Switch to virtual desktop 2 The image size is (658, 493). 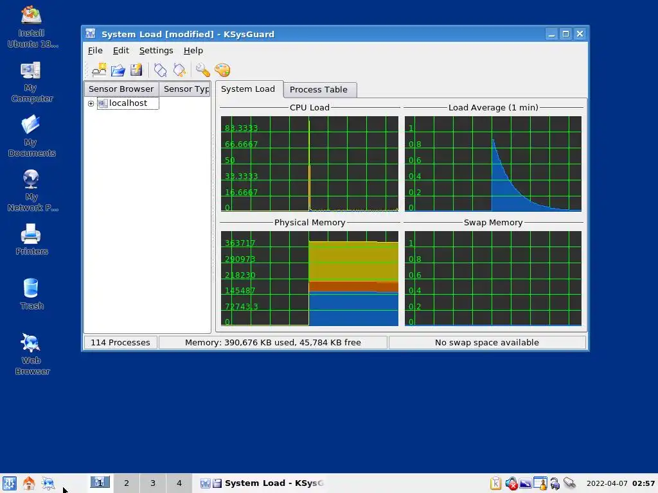point(127,483)
